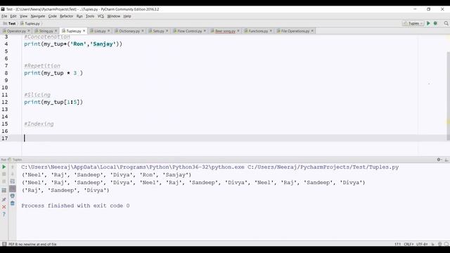Click the Tuples.py breadcrumb in navigation bar
Image resolution: width=450 pixels, height=253 pixels.
(x=30, y=23)
